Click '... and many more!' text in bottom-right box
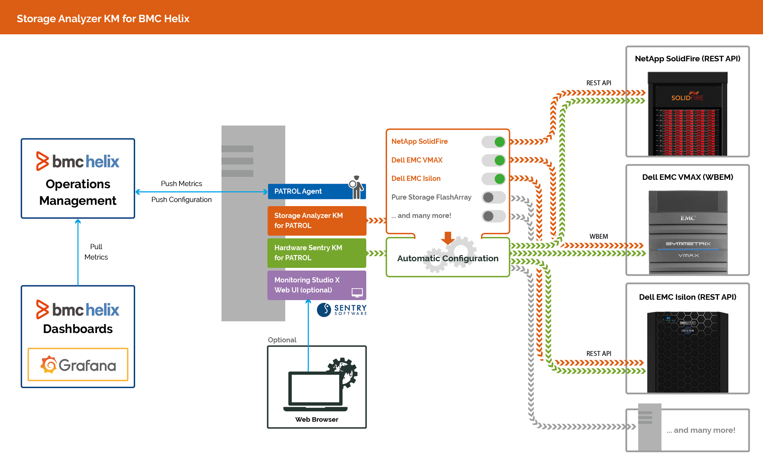The width and height of the screenshot is (763, 464). click(701, 430)
